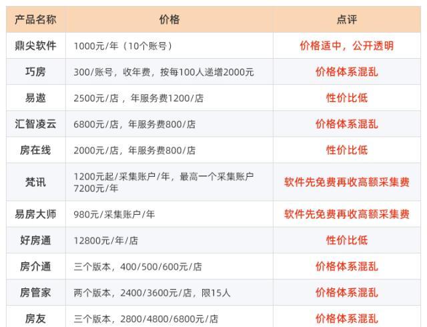Viewport: 427px width, 327px height.
Task: Click 价格体系混乱 in the 房介通 row
Action: 347,266
